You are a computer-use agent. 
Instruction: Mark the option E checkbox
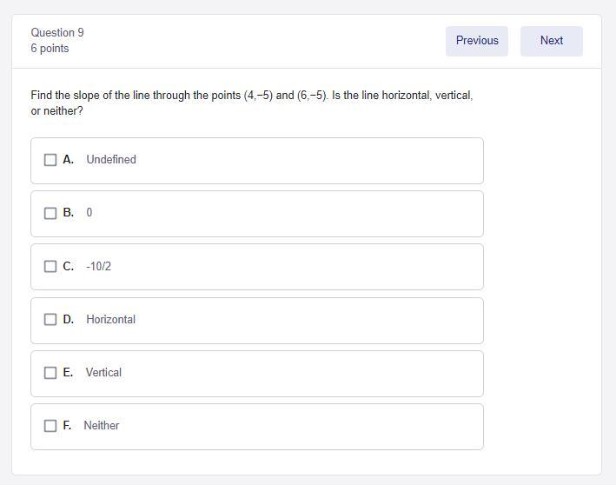click(x=50, y=373)
